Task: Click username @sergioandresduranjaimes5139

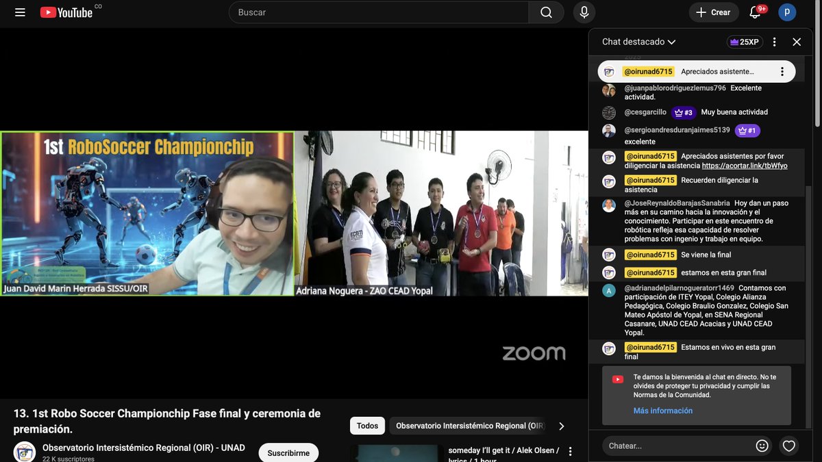Action: point(677,130)
